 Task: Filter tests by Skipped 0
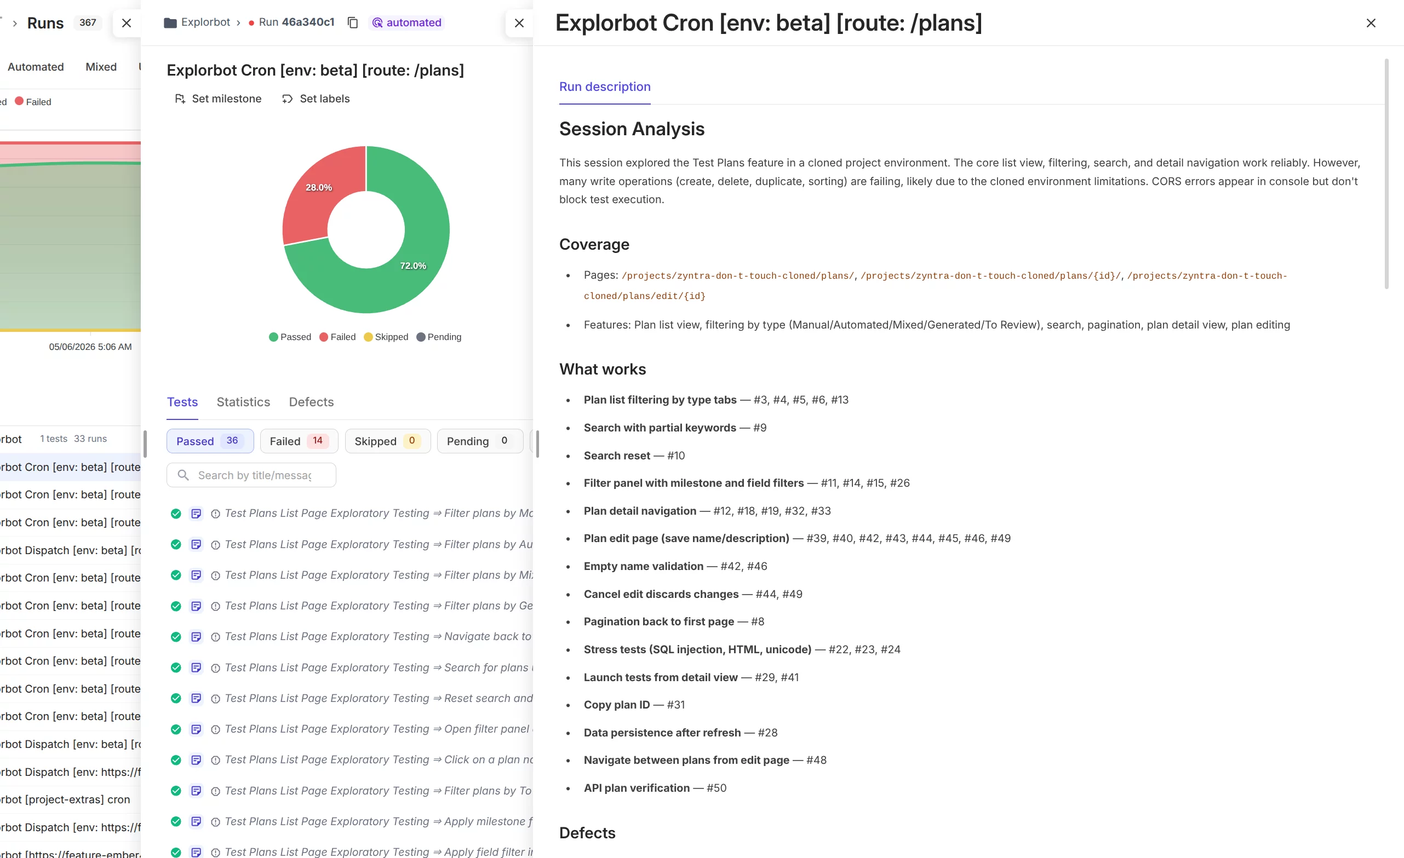click(388, 441)
